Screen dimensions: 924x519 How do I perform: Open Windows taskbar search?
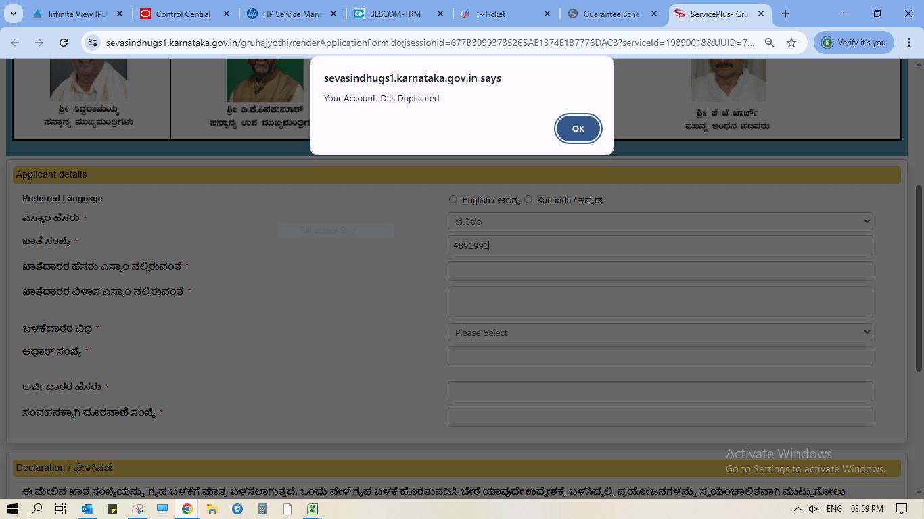pyautogui.click(x=37, y=509)
